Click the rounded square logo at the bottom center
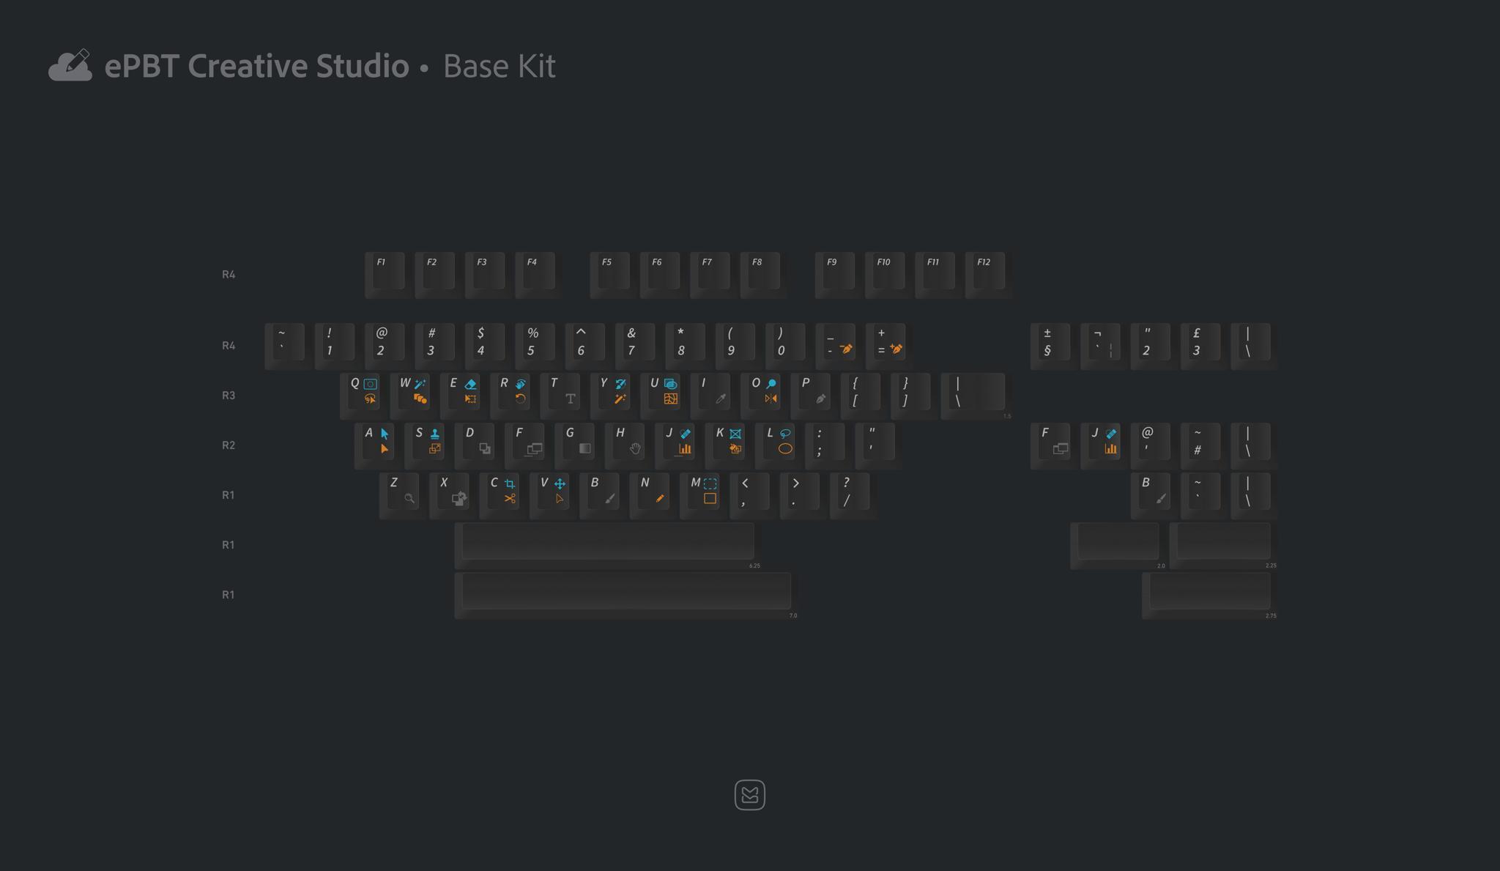Screen dimensions: 1500x871 (750, 795)
